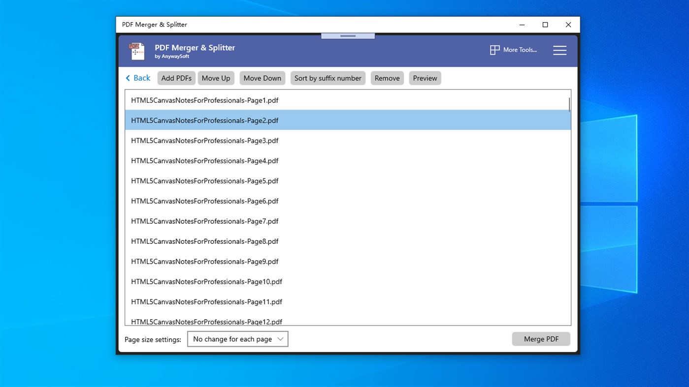Image resolution: width=689 pixels, height=387 pixels.
Task: Click Move Down on the toolbar
Action: [262, 78]
